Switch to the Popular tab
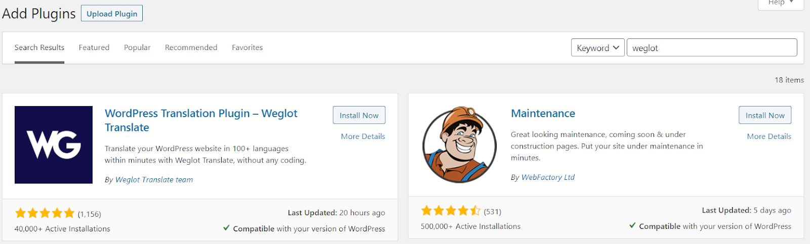Viewport: 810px width, 244px height. (137, 47)
